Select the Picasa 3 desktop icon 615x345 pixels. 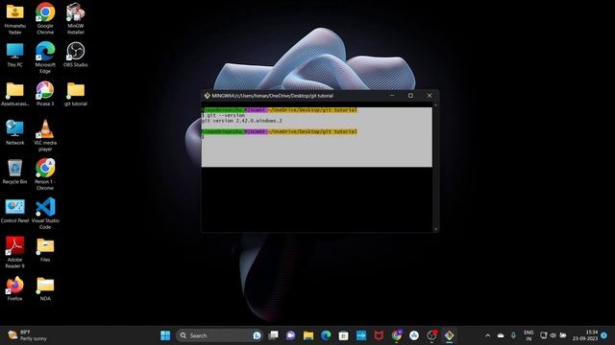click(x=45, y=94)
